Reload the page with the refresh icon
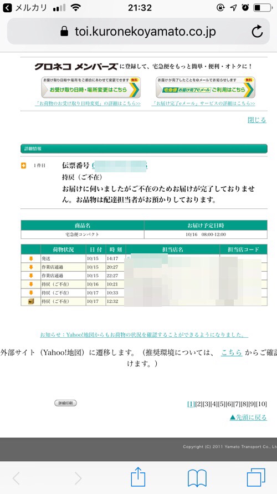The image size is (277, 494). click(x=257, y=32)
